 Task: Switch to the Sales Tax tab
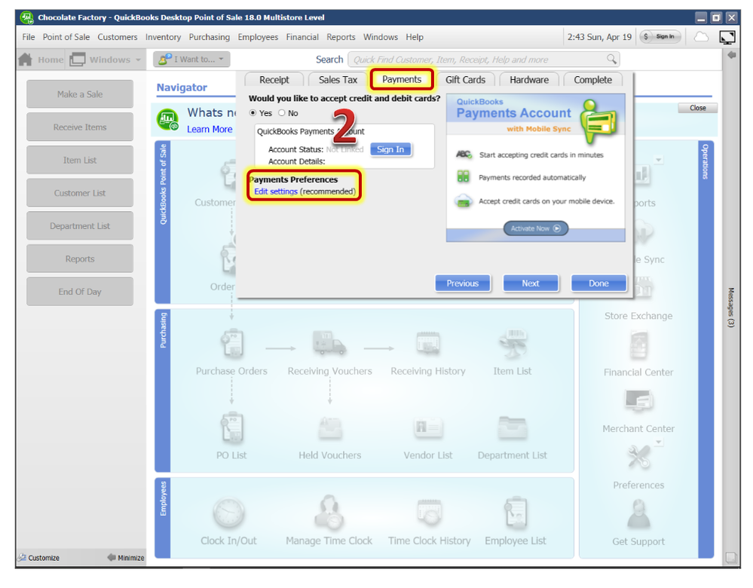[x=338, y=80]
